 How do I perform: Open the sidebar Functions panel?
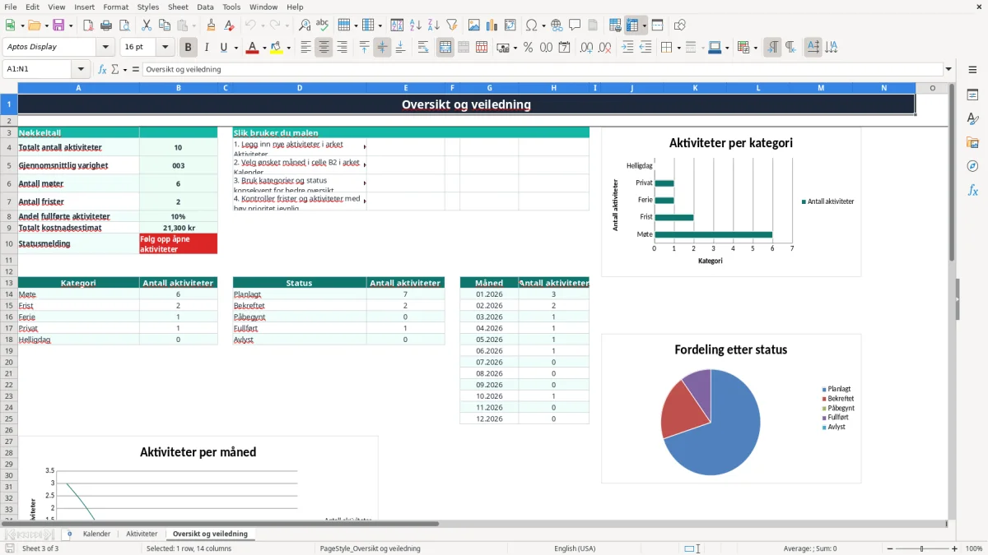972,191
